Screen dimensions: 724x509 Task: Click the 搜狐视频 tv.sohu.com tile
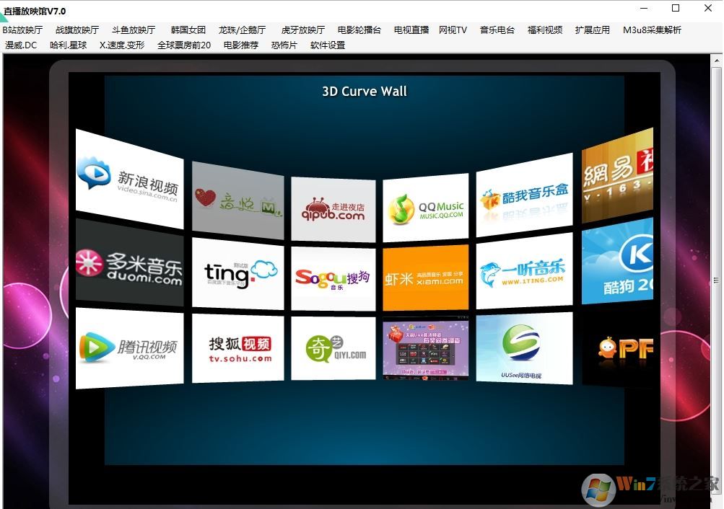(x=237, y=348)
